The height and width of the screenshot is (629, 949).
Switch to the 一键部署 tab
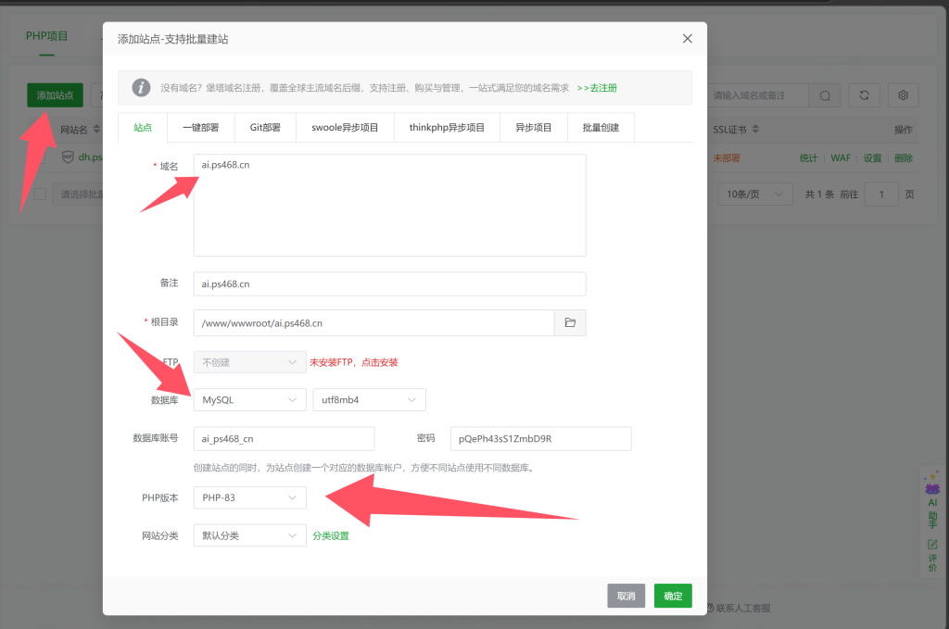coord(201,128)
